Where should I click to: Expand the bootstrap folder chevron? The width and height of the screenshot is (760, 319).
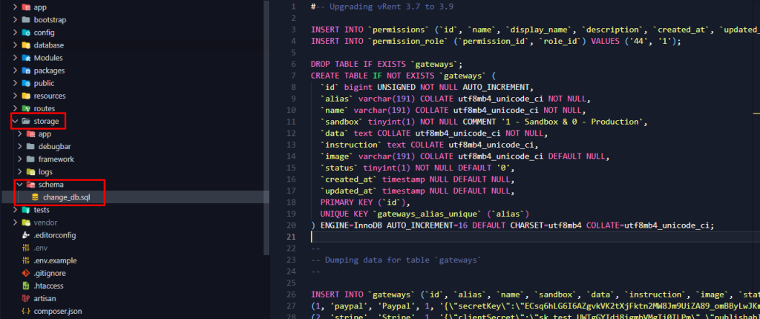15,20
